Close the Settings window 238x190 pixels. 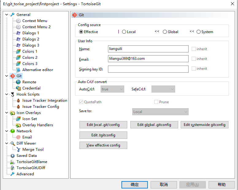pyautogui.click(x=232, y=4)
